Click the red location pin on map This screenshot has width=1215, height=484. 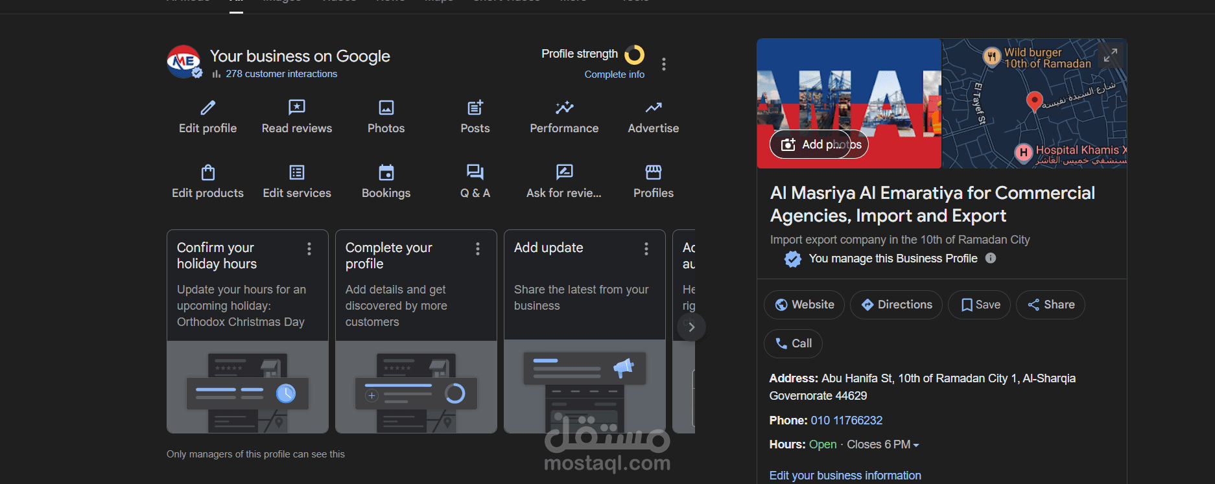pyautogui.click(x=1034, y=102)
